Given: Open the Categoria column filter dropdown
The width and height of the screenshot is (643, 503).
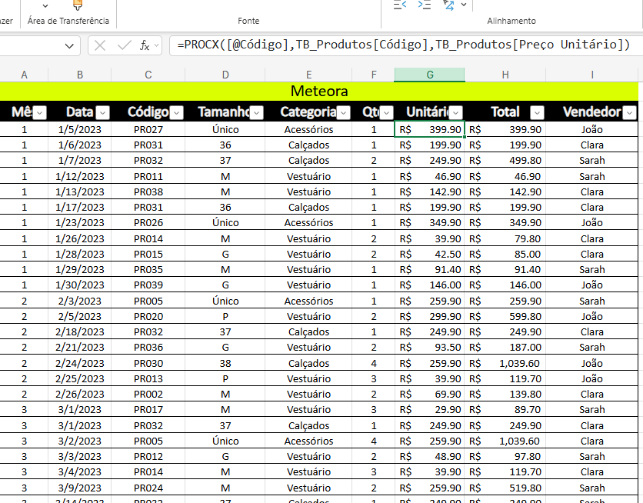Looking at the screenshot, I should pyautogui.click(x=344, y=112).
